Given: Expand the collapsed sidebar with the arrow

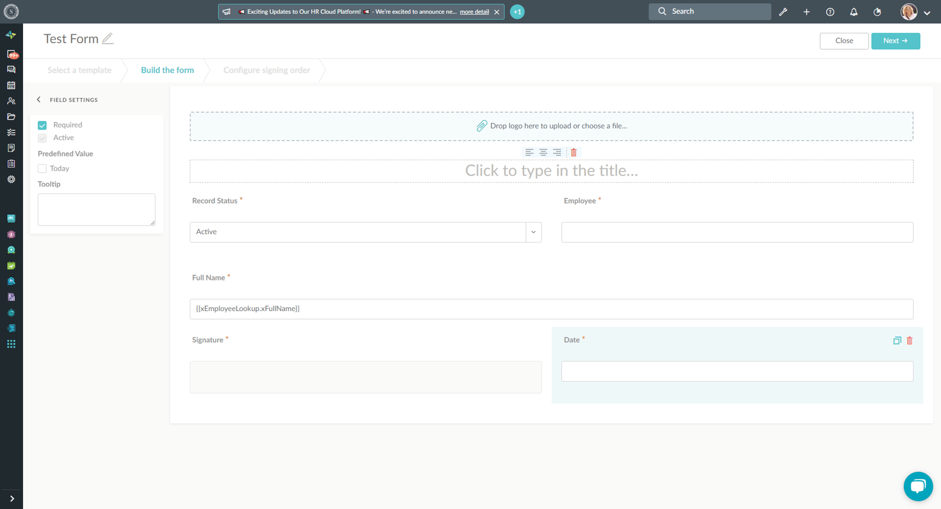Looking at the screenshot, I should 11,499.
